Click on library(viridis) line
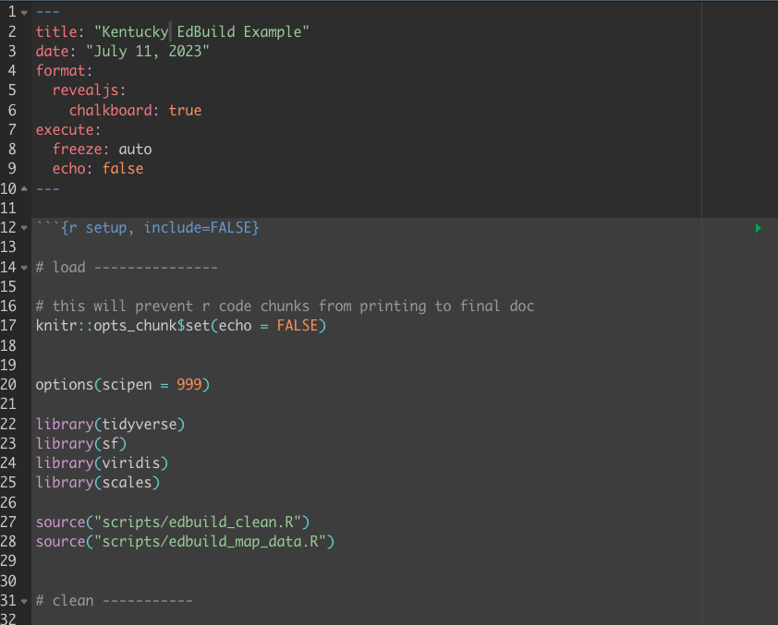 (102, 463)
